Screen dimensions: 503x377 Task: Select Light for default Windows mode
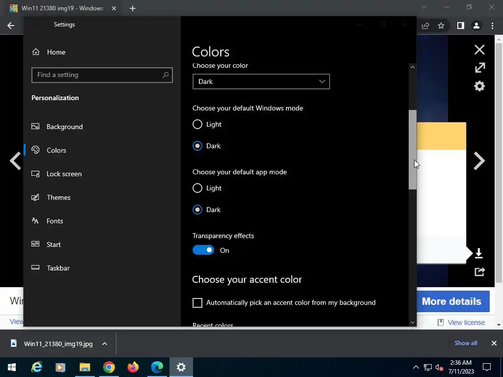click(207, 124)
